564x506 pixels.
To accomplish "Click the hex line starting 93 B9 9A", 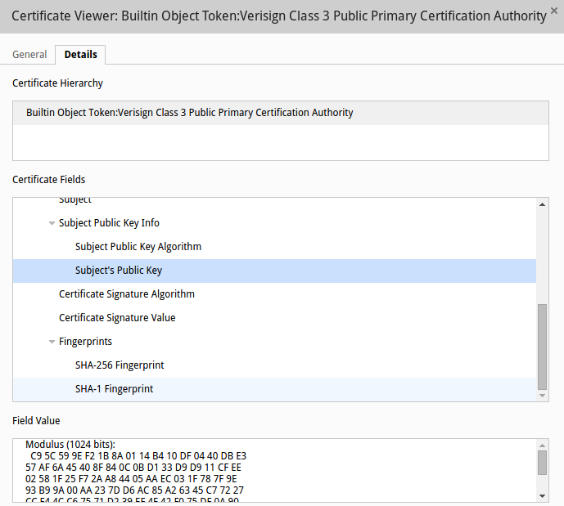I will (x=134, y=490).
